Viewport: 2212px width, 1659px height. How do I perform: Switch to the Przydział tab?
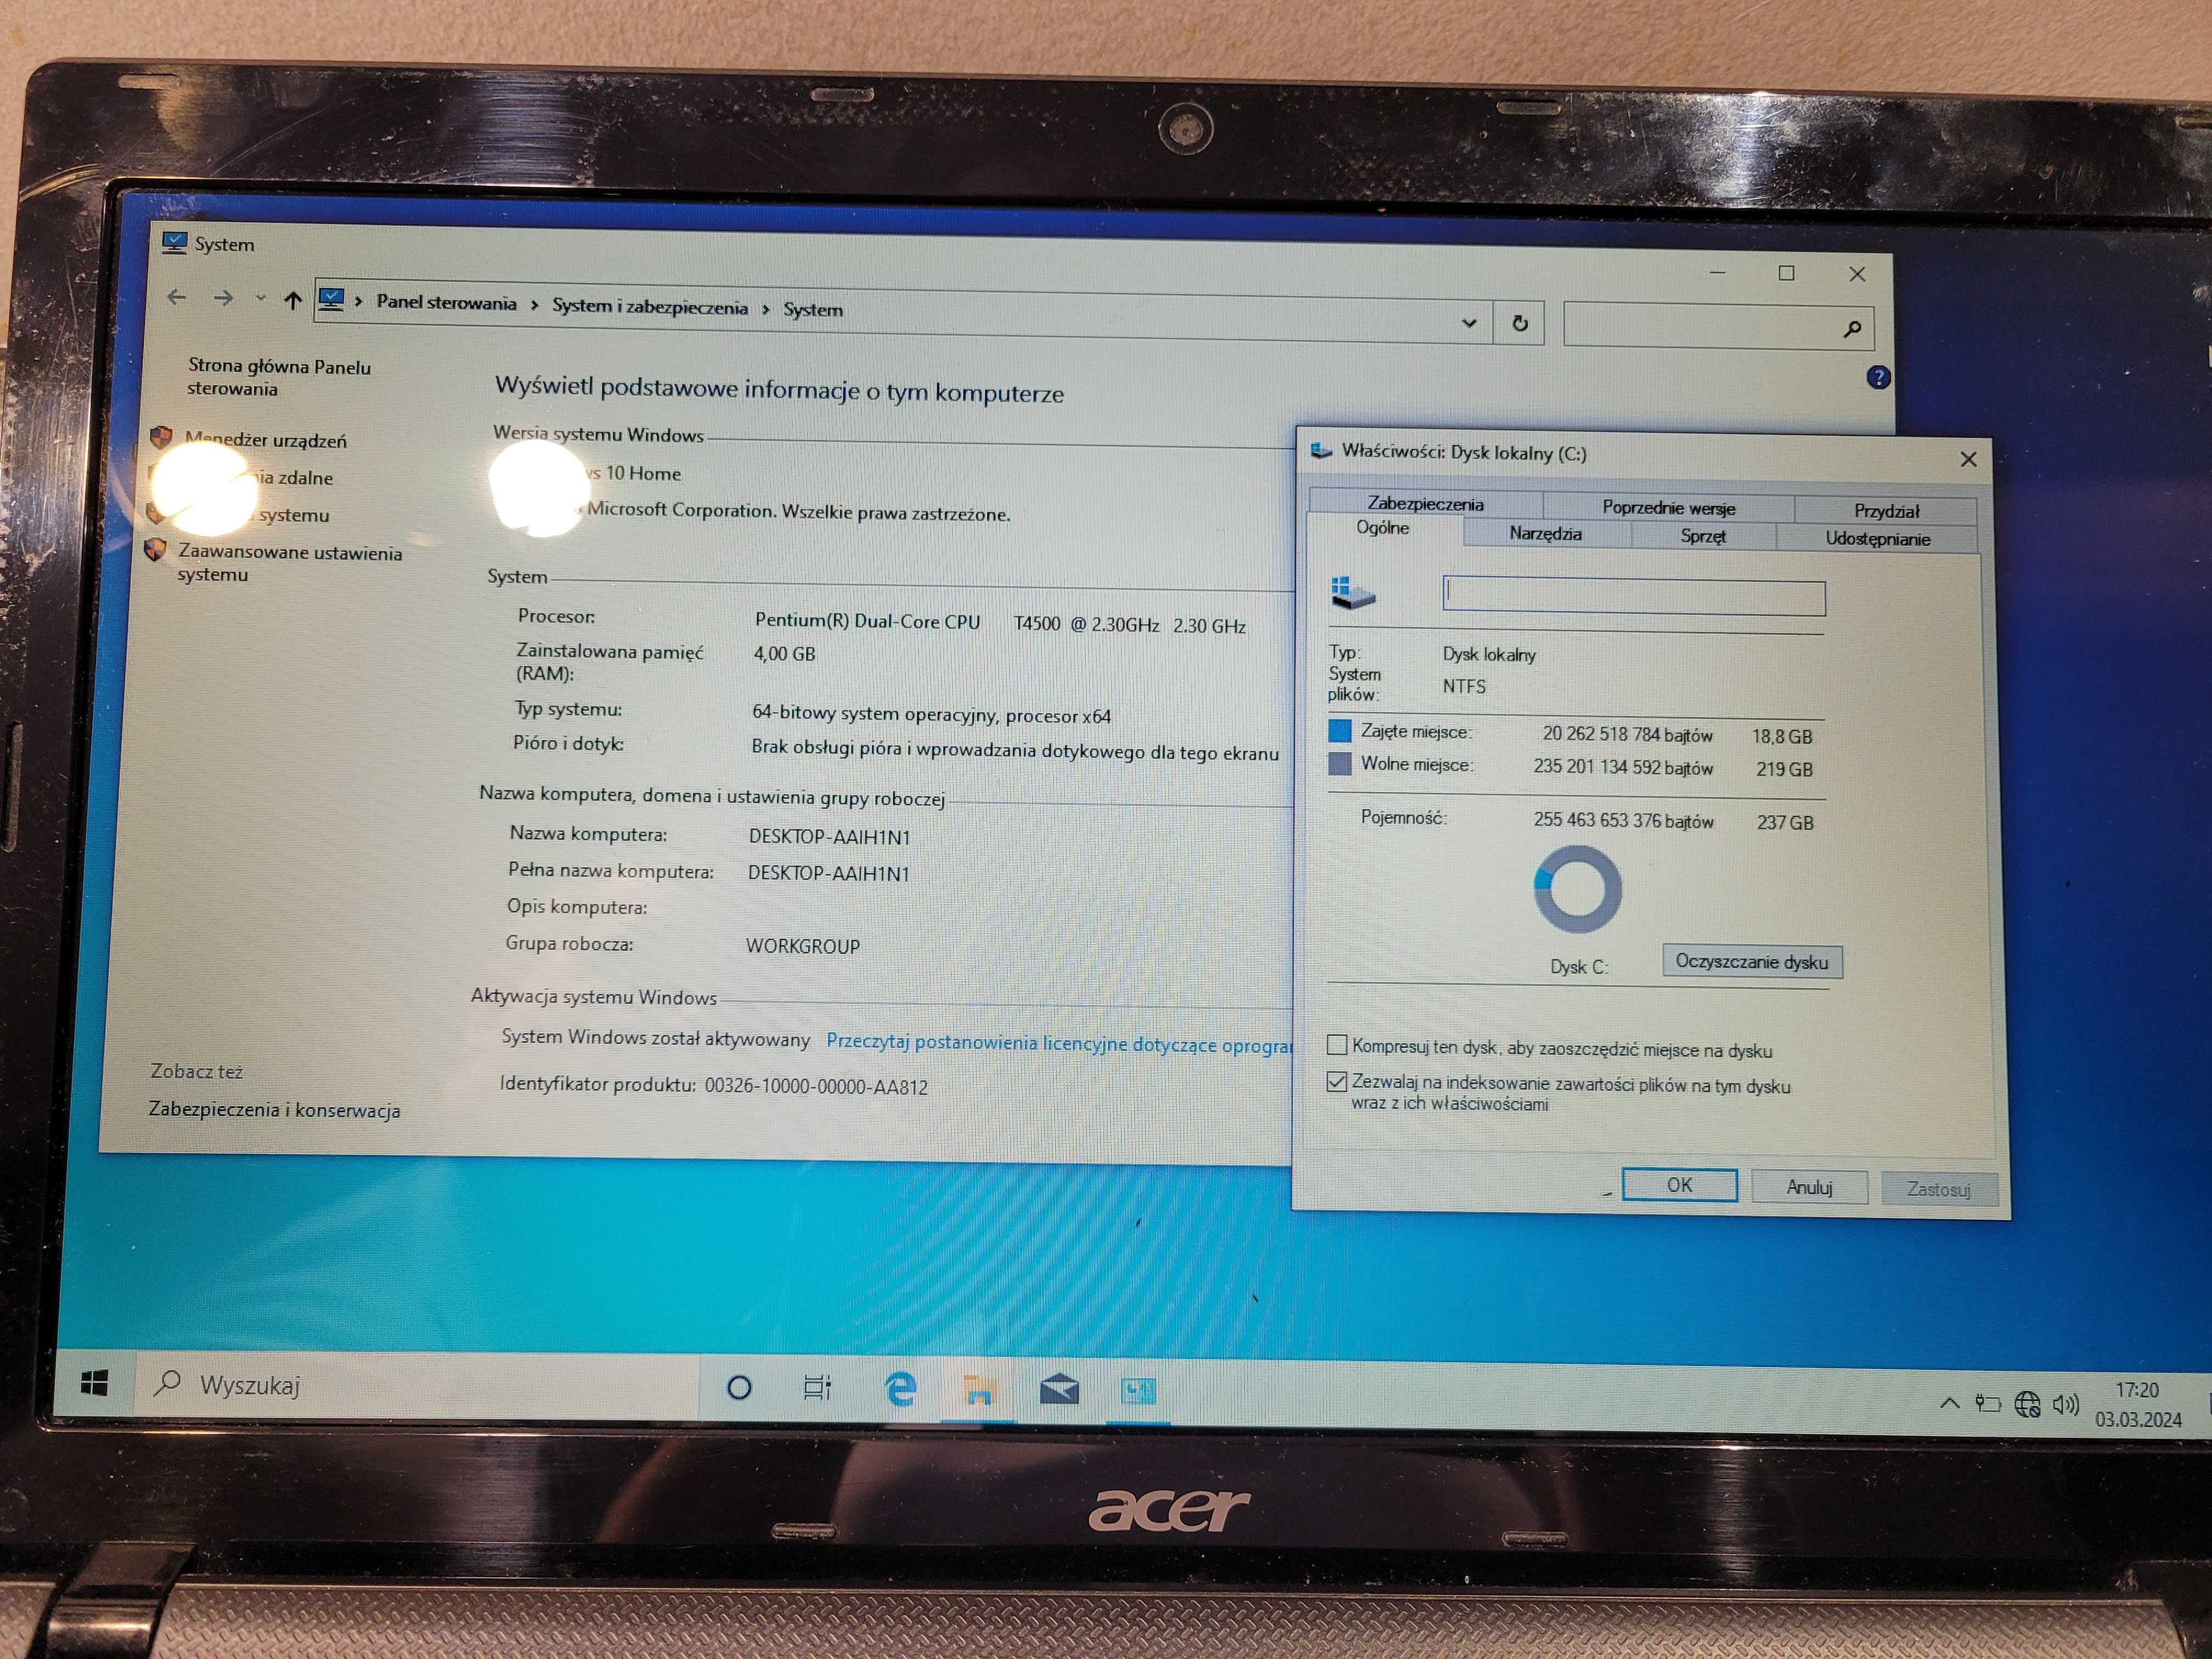pos(1886,511)
